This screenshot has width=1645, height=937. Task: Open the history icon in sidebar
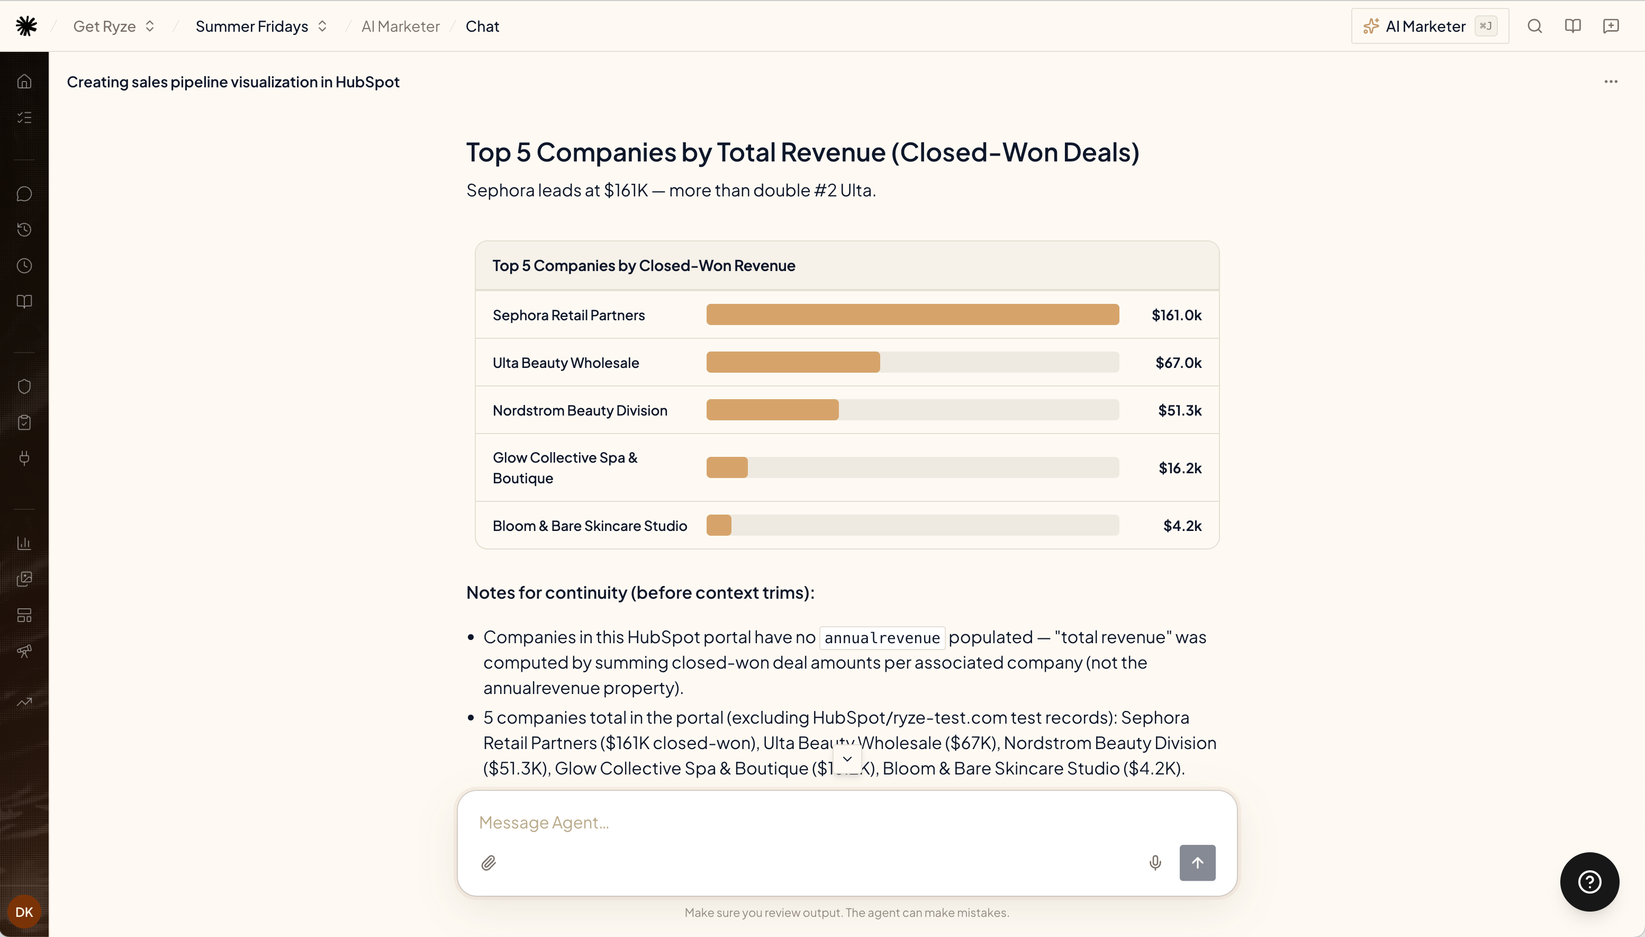point(24,230)
